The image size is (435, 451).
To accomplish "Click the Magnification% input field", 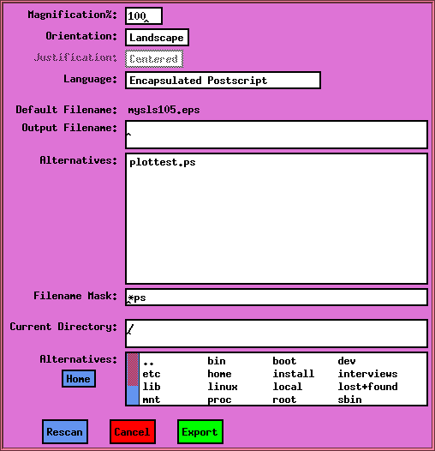I will (x=144, y=15).
